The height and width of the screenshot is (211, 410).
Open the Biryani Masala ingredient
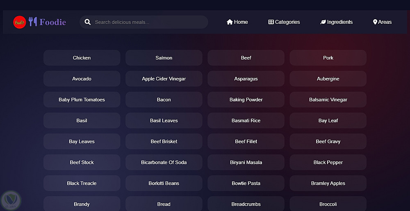(246, 162)
